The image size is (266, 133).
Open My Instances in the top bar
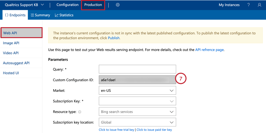[229, 5]
